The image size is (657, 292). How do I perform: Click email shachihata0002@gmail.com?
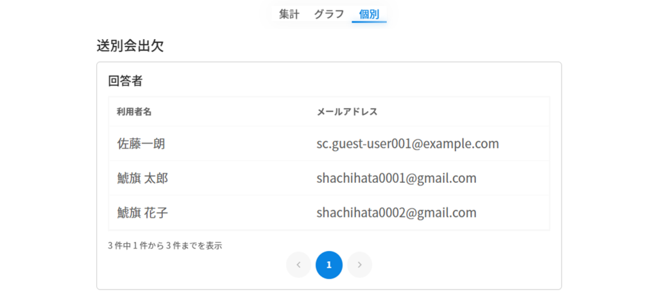tap(396, 213)
